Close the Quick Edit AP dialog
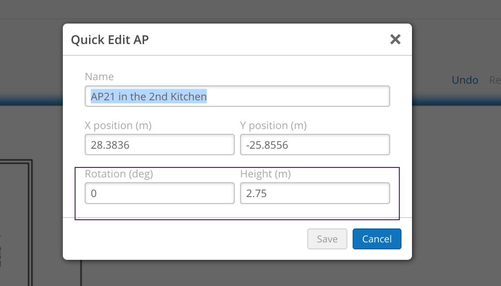Image resolution: width=501 pixels, height=286 pixels. [x=395, y=40]
